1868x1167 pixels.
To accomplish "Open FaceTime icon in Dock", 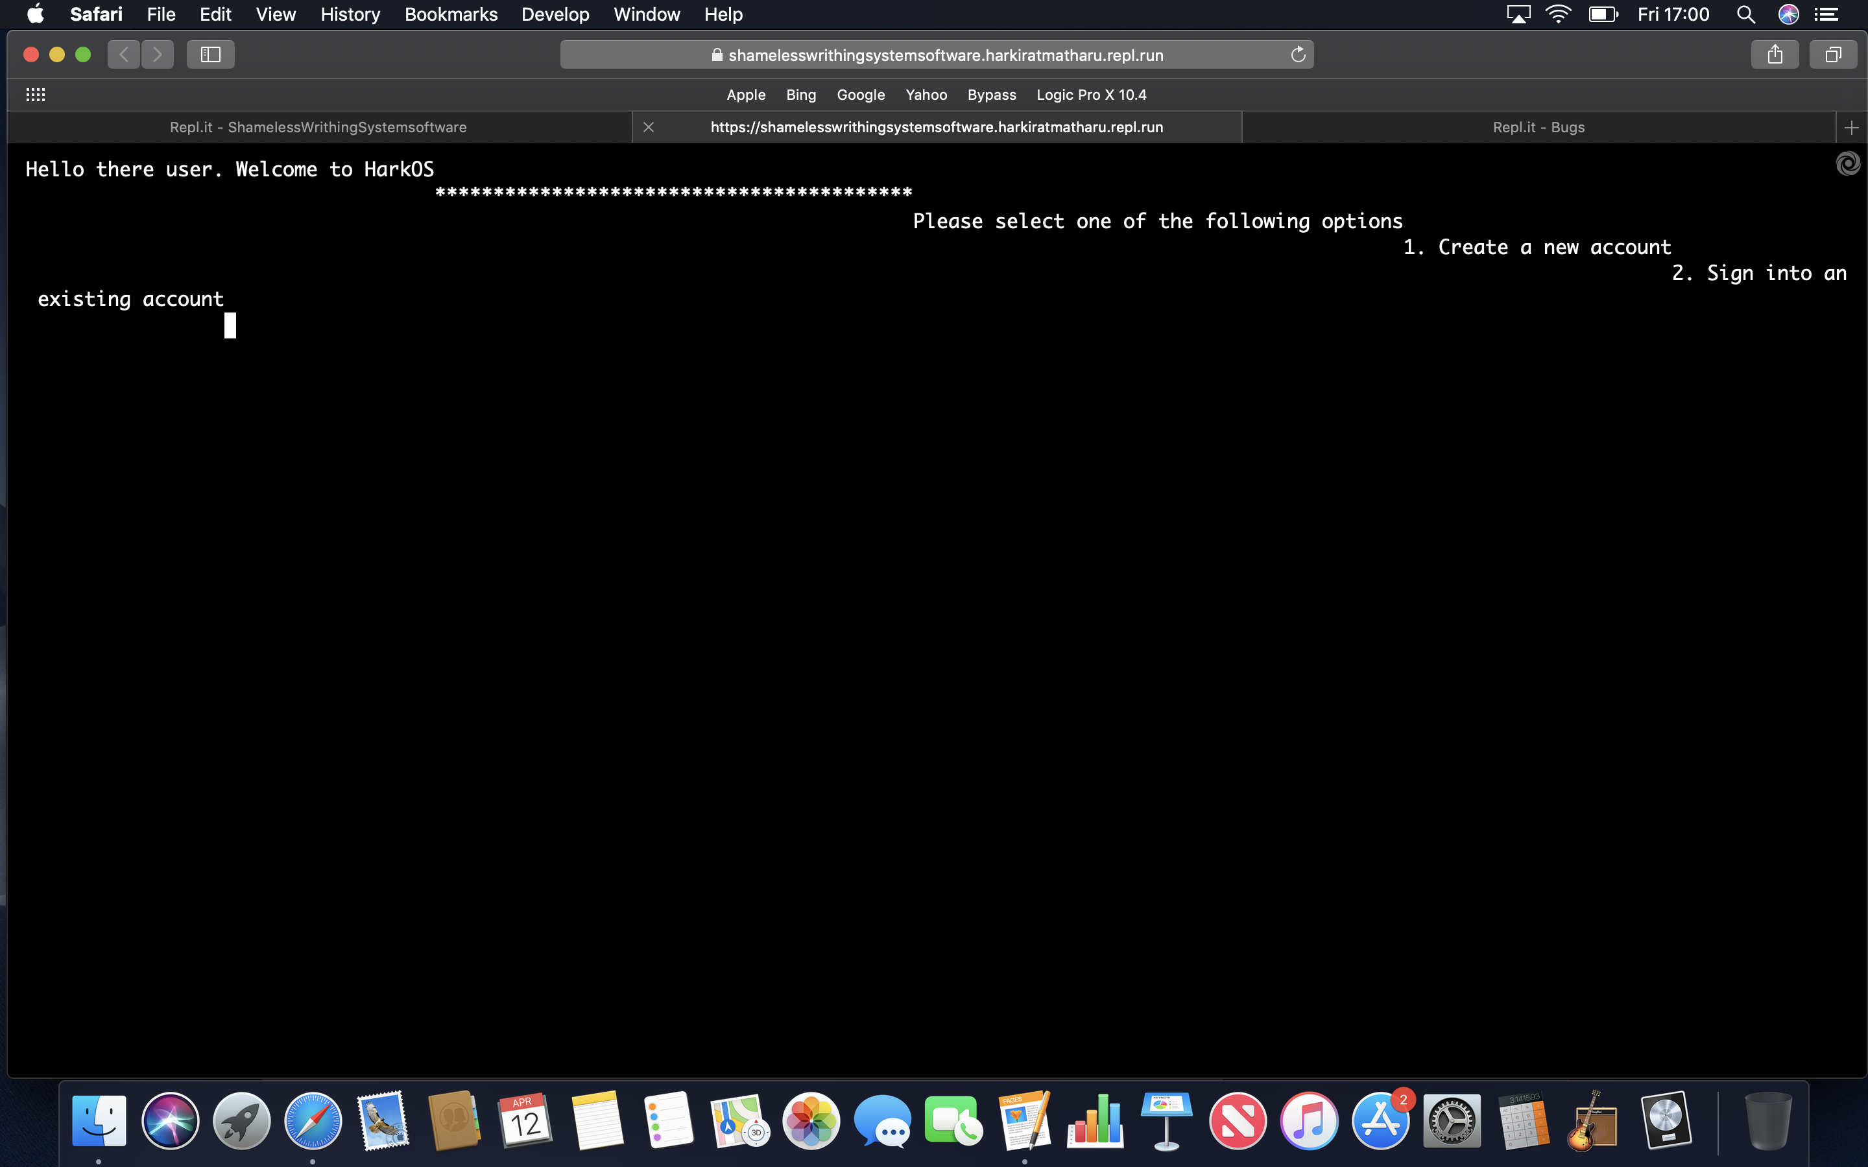I will coord(953,1121).
